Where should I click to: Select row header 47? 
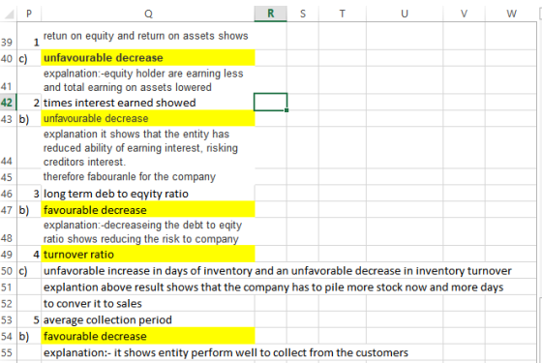point(8,209)
